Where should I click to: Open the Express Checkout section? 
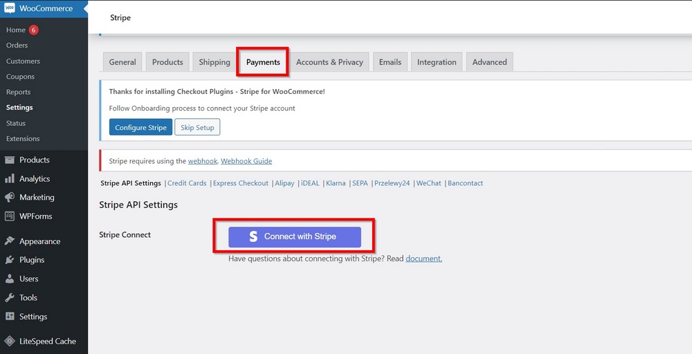(x=241, y=183)
